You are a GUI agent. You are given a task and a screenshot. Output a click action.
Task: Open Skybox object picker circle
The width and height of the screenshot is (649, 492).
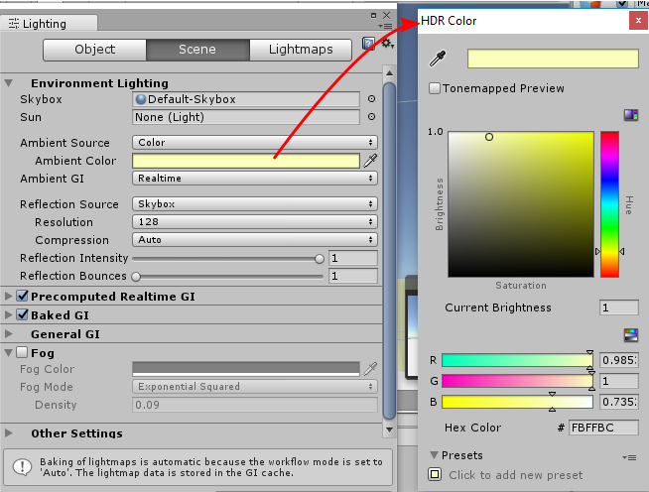pos(372,99)
